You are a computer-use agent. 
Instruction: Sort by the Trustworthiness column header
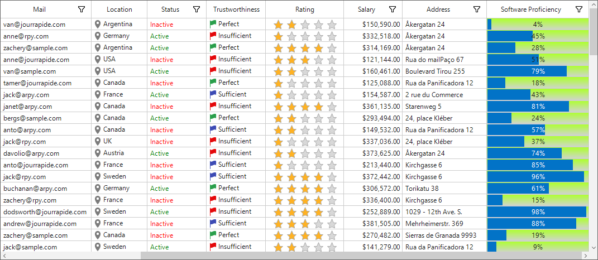236,9
